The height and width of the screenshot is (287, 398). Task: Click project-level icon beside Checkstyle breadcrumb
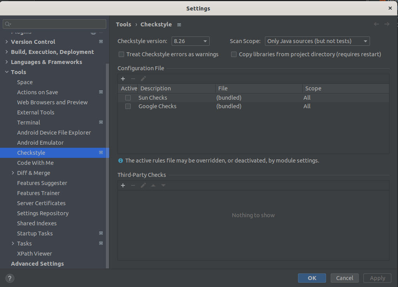[179, 25]
